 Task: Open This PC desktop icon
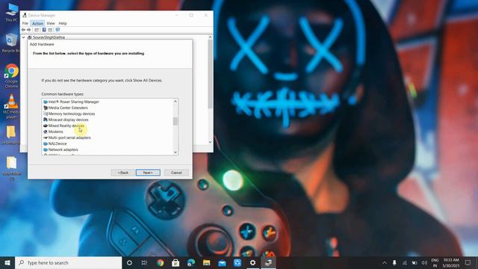[12, 13]
